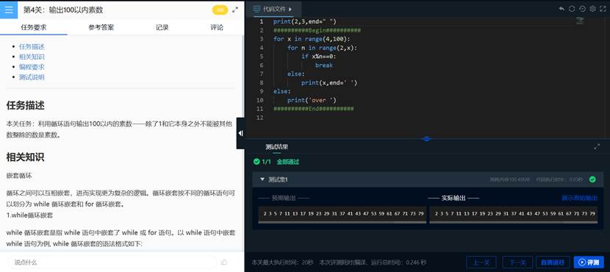610x272 pixels.
Task: Click the expected output prime numbers list
Action: point(342,213)
